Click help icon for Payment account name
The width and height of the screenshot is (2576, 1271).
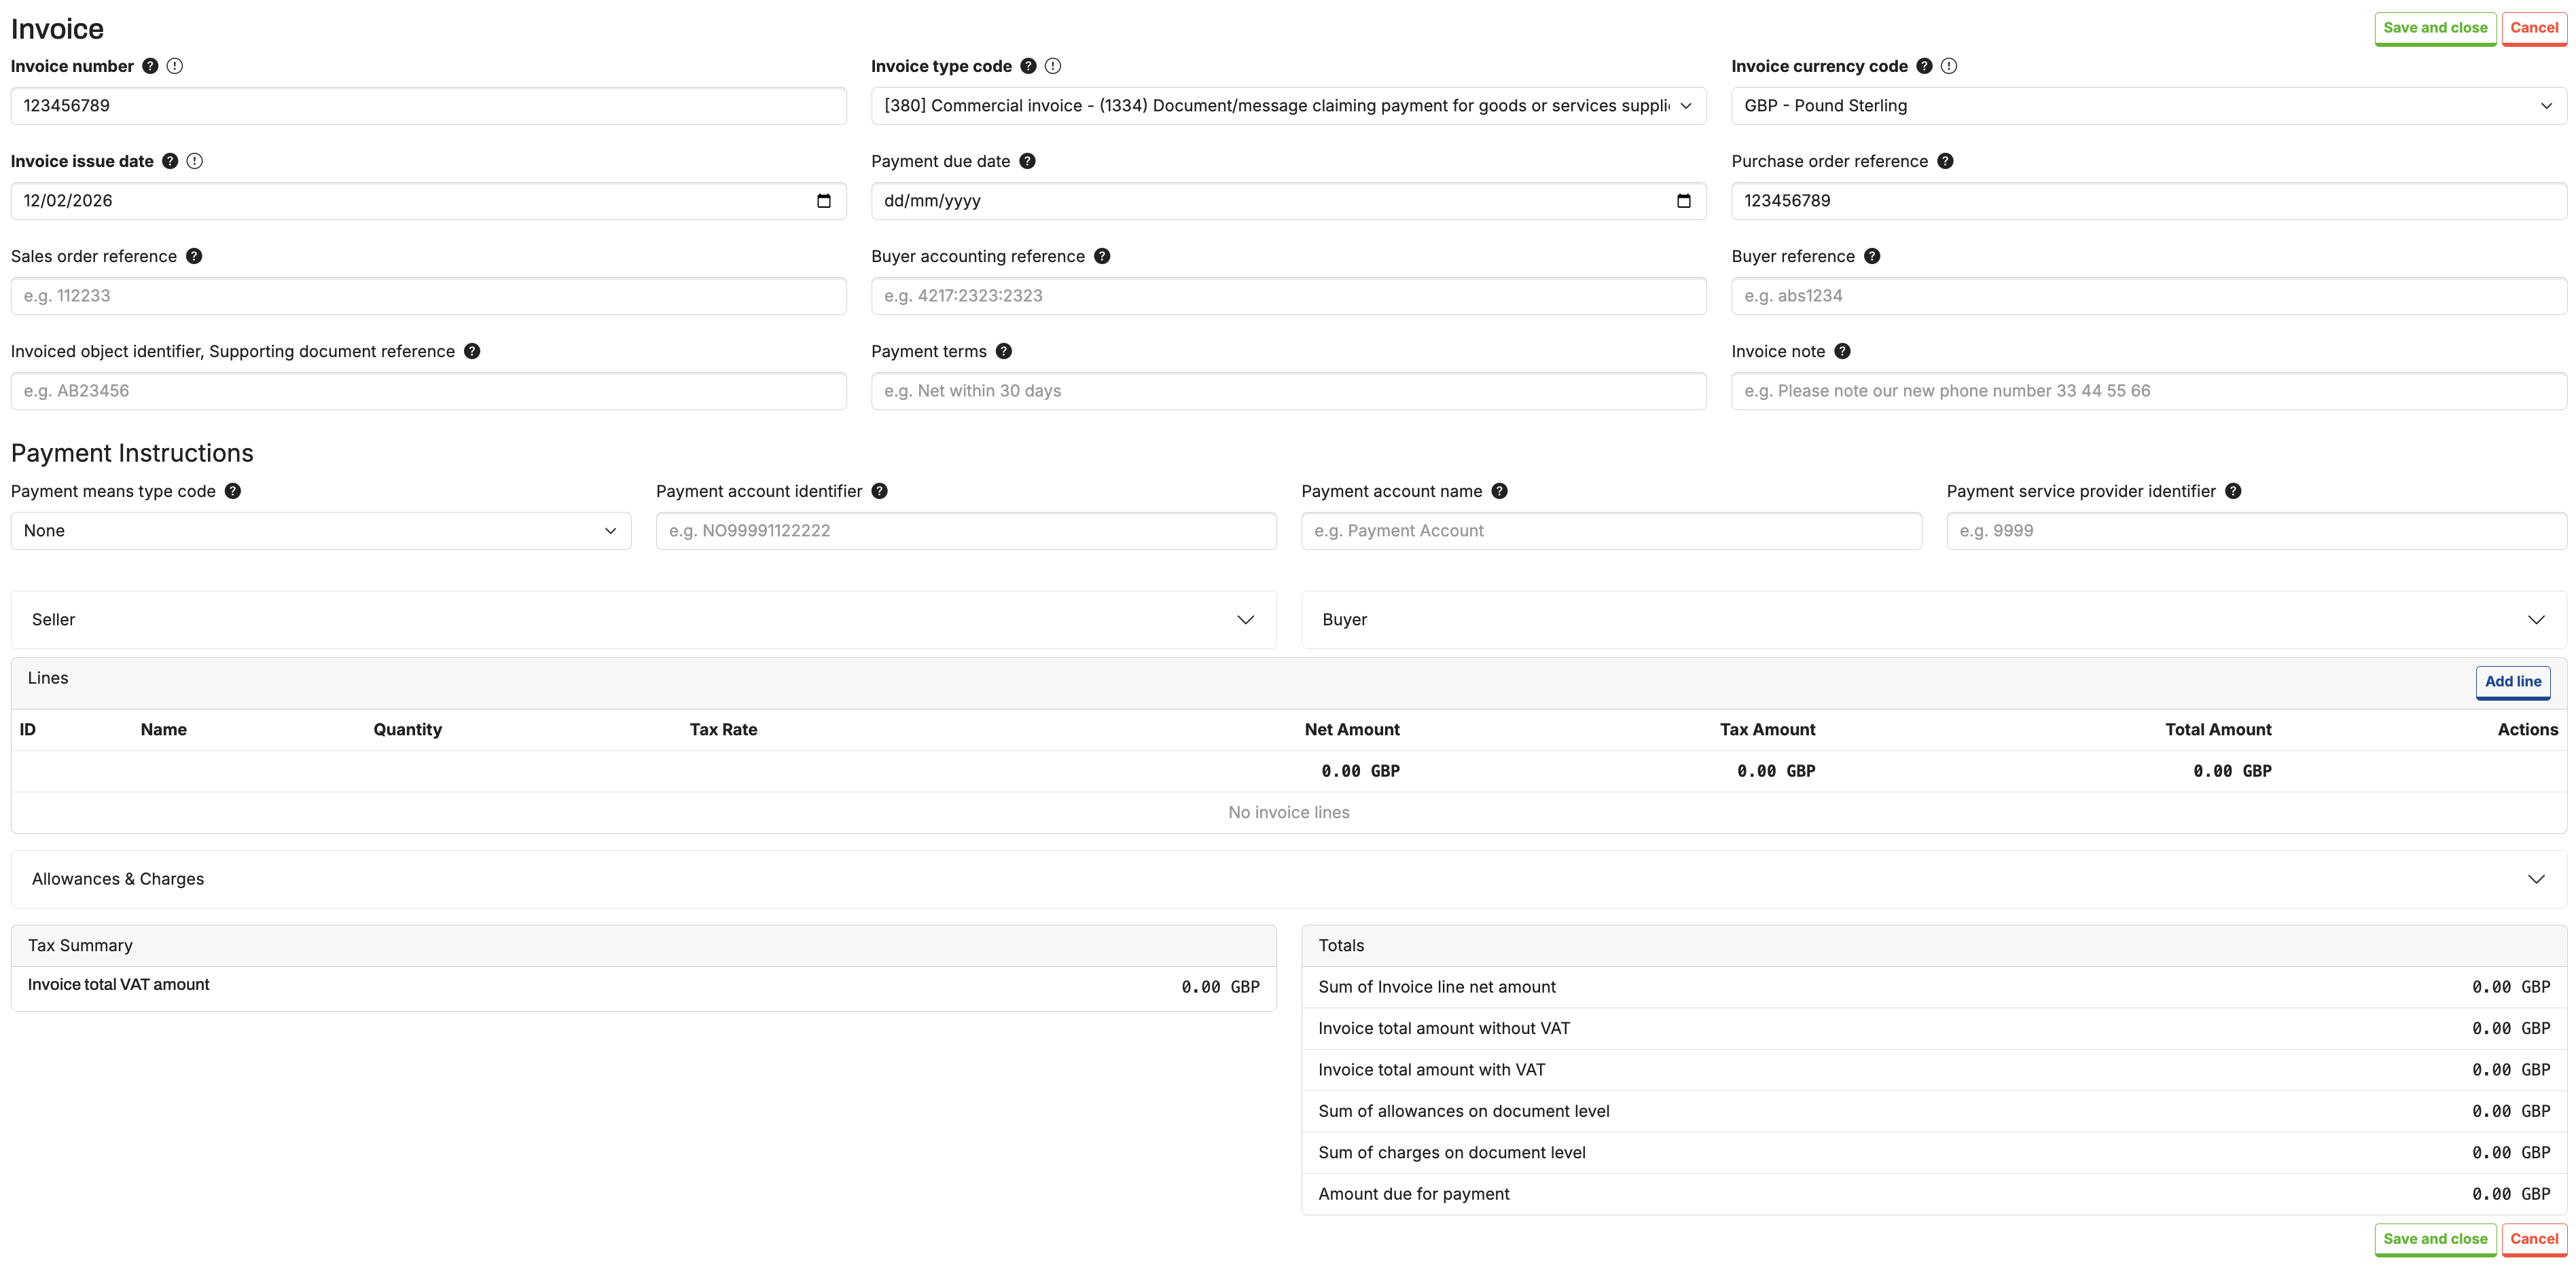click(1499, 491)
